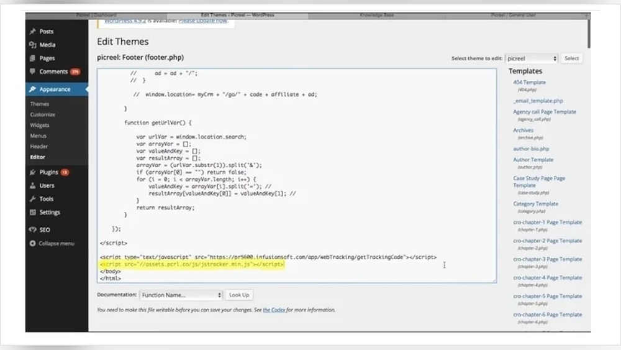Open cro-chapter-4 Page Template
This screenshot has width=621, height=350.
point(547,278)
